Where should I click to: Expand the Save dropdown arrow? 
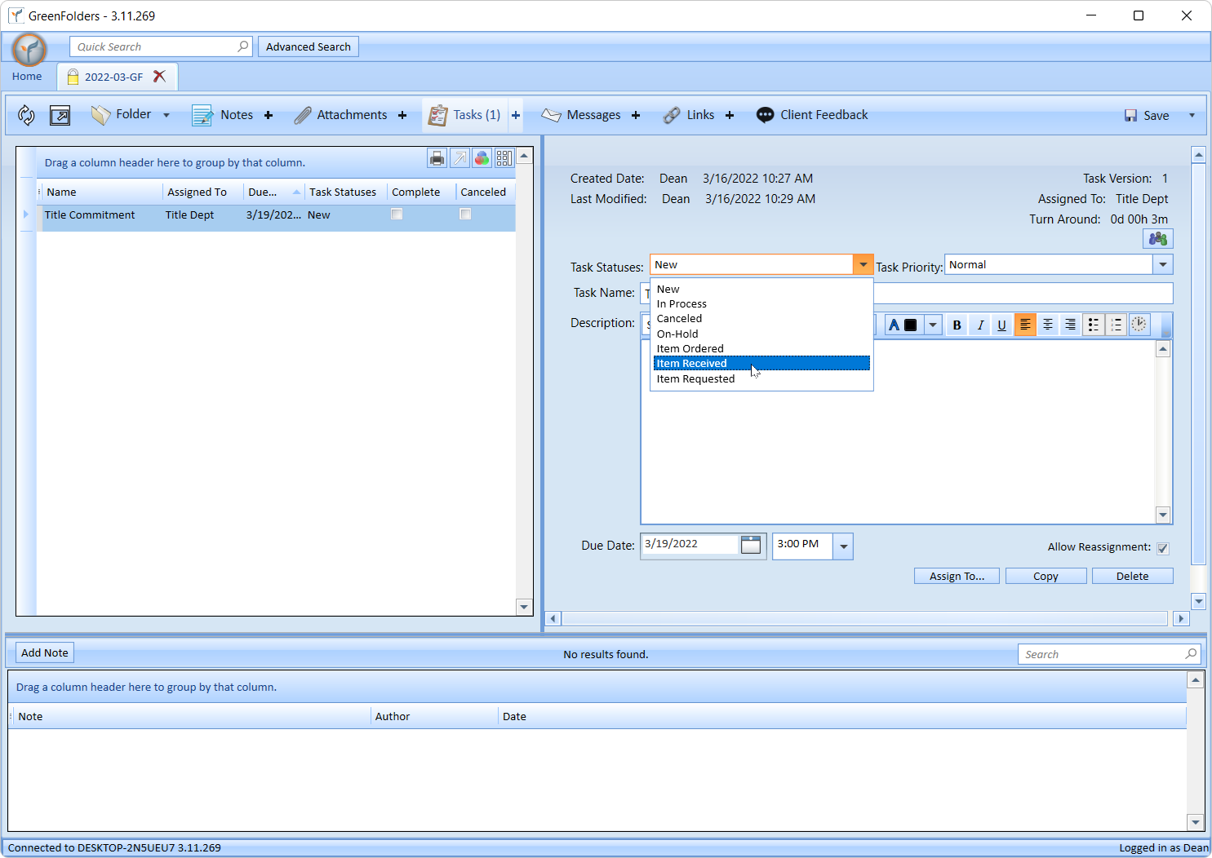(x=1192, y=116)
